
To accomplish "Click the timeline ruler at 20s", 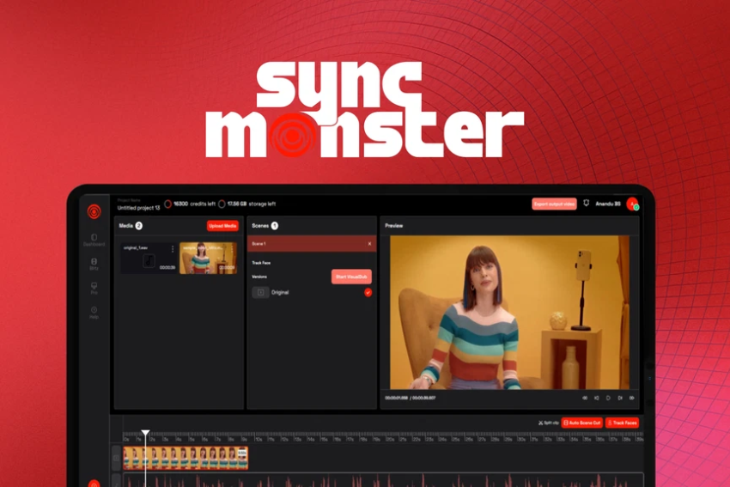I will click(390, 439).
